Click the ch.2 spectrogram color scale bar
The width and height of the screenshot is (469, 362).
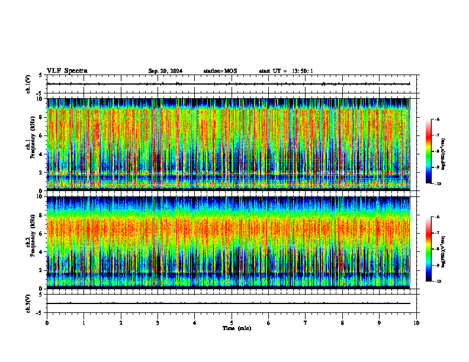(429, 249)
